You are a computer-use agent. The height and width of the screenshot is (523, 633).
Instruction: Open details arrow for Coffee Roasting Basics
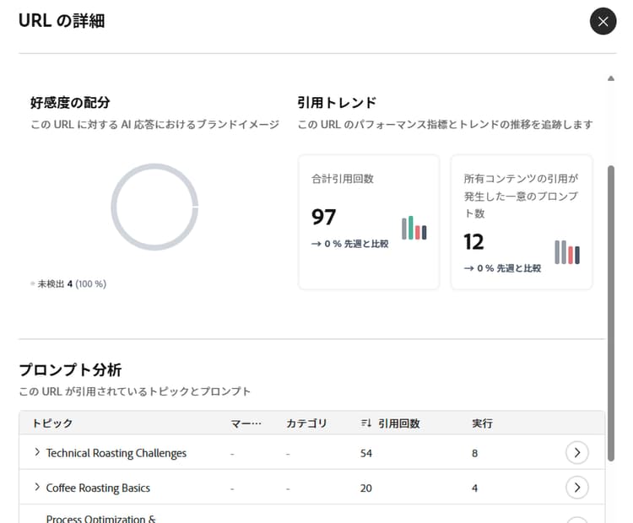pos(576,488)
